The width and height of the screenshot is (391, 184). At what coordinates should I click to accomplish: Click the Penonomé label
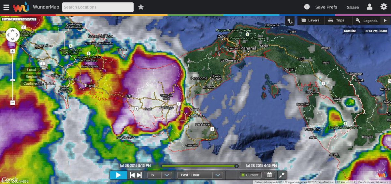pos(199,78)
